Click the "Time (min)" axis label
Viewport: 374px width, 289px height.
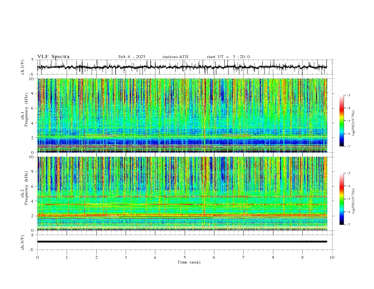pyautogui.click(x=189, y=262)
